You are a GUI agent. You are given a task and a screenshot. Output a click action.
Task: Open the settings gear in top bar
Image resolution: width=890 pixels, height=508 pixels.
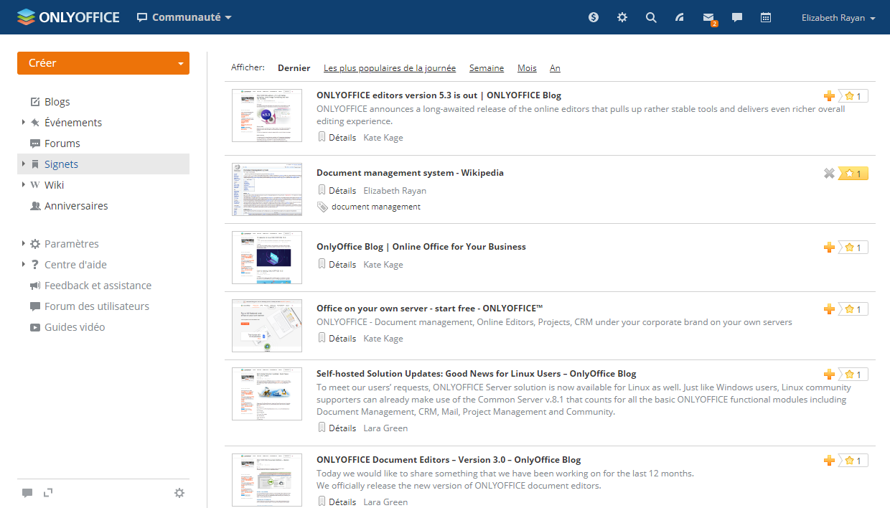622,17
